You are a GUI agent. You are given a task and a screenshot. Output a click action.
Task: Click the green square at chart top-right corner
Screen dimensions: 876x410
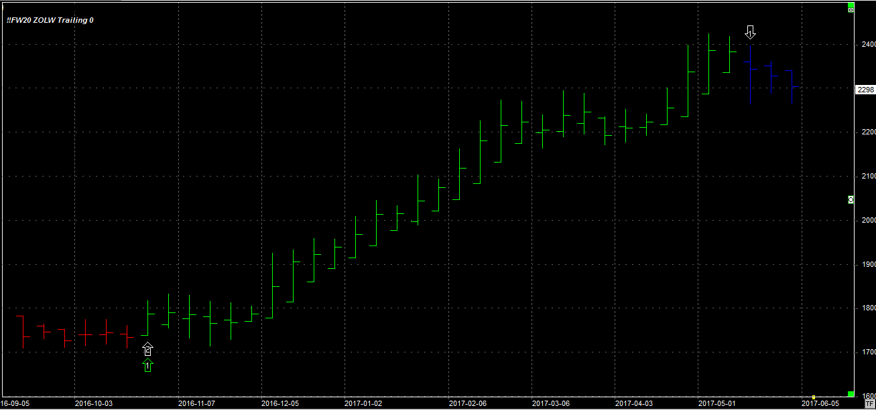tap(851, 4)
